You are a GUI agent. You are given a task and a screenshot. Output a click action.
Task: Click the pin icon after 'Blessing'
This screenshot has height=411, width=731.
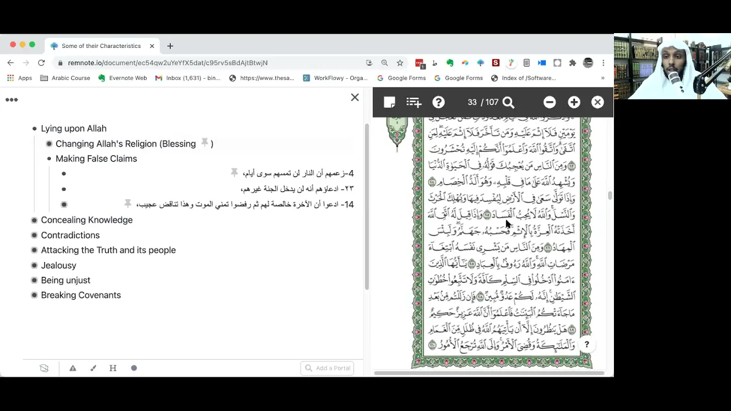(204, 143)
